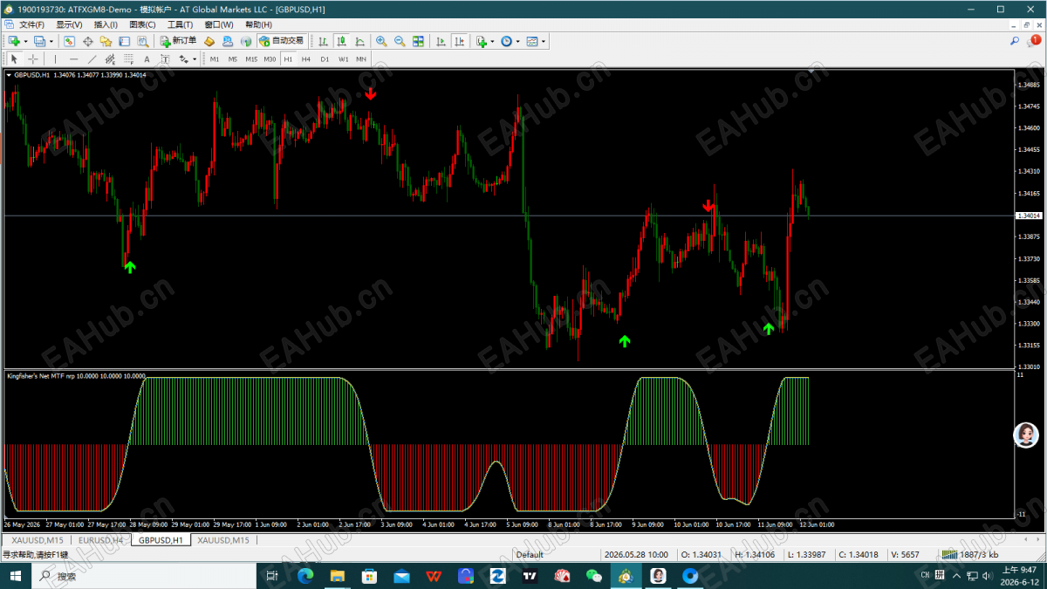The width and height of the screenshot is (1047, 589).
Task: Open the 帮助(H) menu
Action: click(x=258, y=24)
